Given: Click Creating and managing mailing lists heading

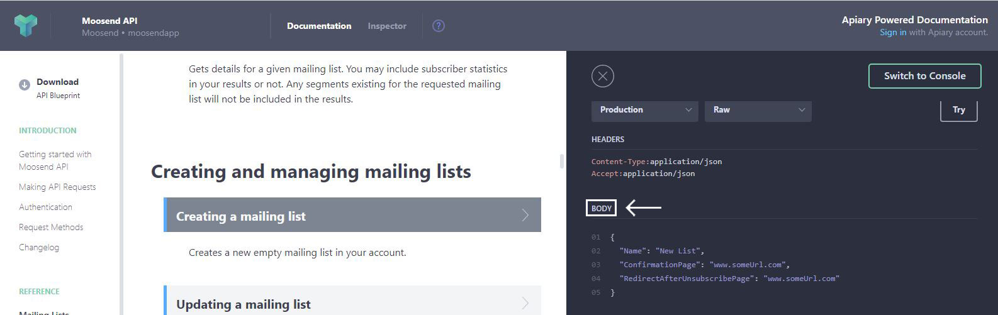Looking at the screenshot, I should (x=311, y=172).
